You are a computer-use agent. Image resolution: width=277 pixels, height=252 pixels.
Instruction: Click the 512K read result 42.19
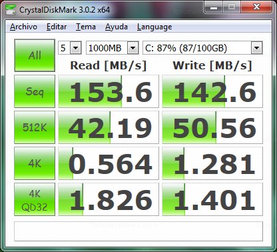pos(109,127)
